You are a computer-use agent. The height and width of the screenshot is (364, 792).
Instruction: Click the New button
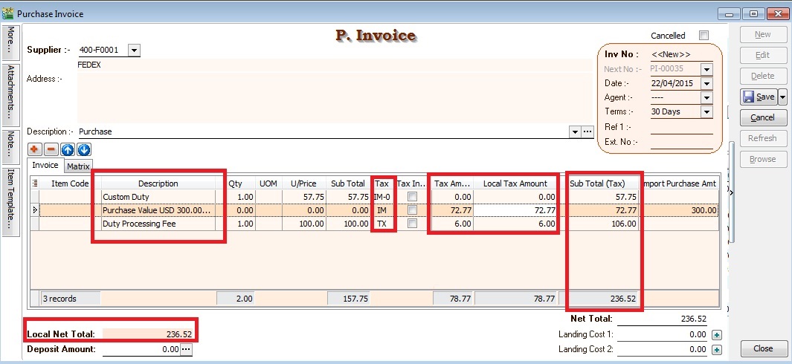763,35
